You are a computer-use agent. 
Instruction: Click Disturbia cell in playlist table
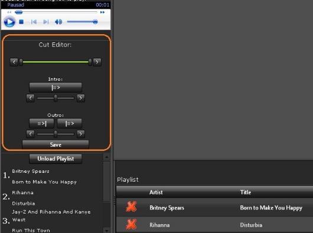(x=251, y=225)
